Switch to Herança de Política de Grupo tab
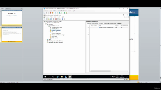Screen dimensions: 161x90 [x=110, y=23]
